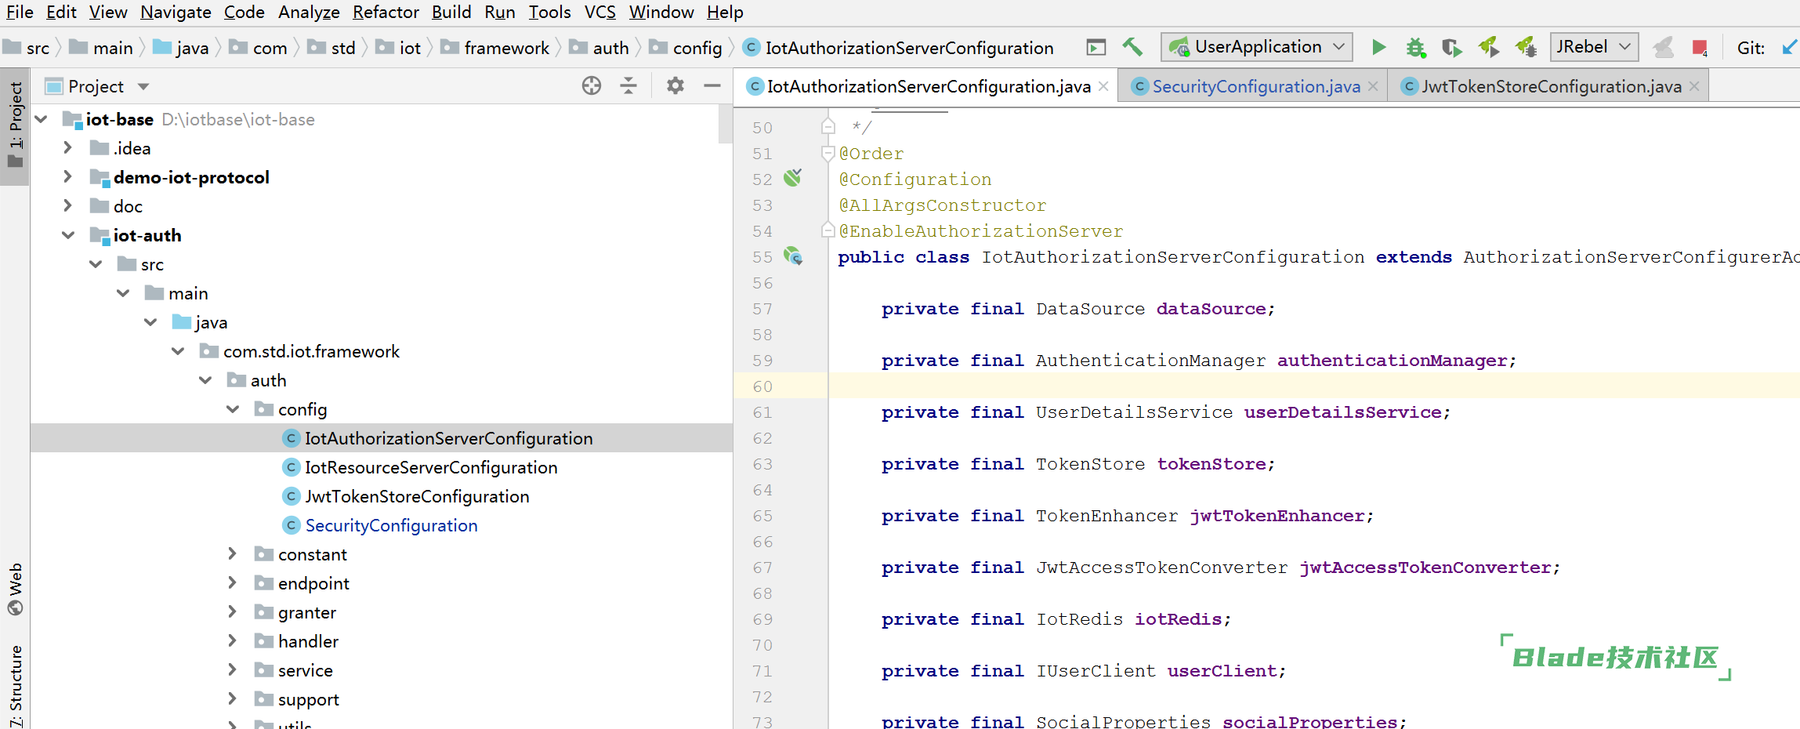The image size is (1800, 729).
Task: Select IotResourceServerConfiguration in project tree
Action: 431,467
